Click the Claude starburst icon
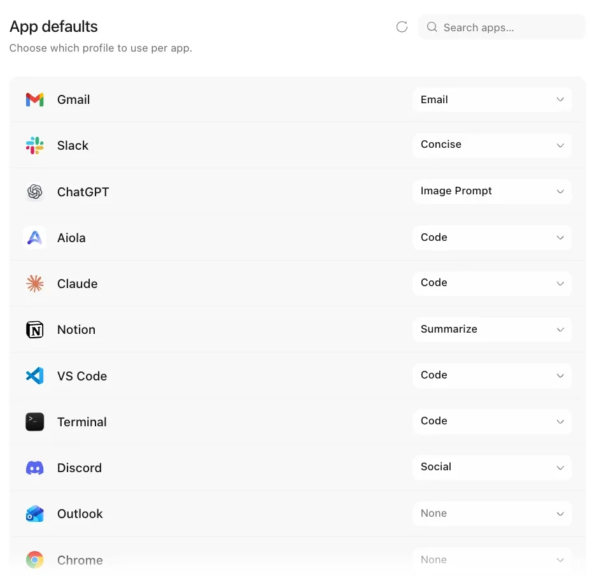606x576 pixels. point(35,284)
